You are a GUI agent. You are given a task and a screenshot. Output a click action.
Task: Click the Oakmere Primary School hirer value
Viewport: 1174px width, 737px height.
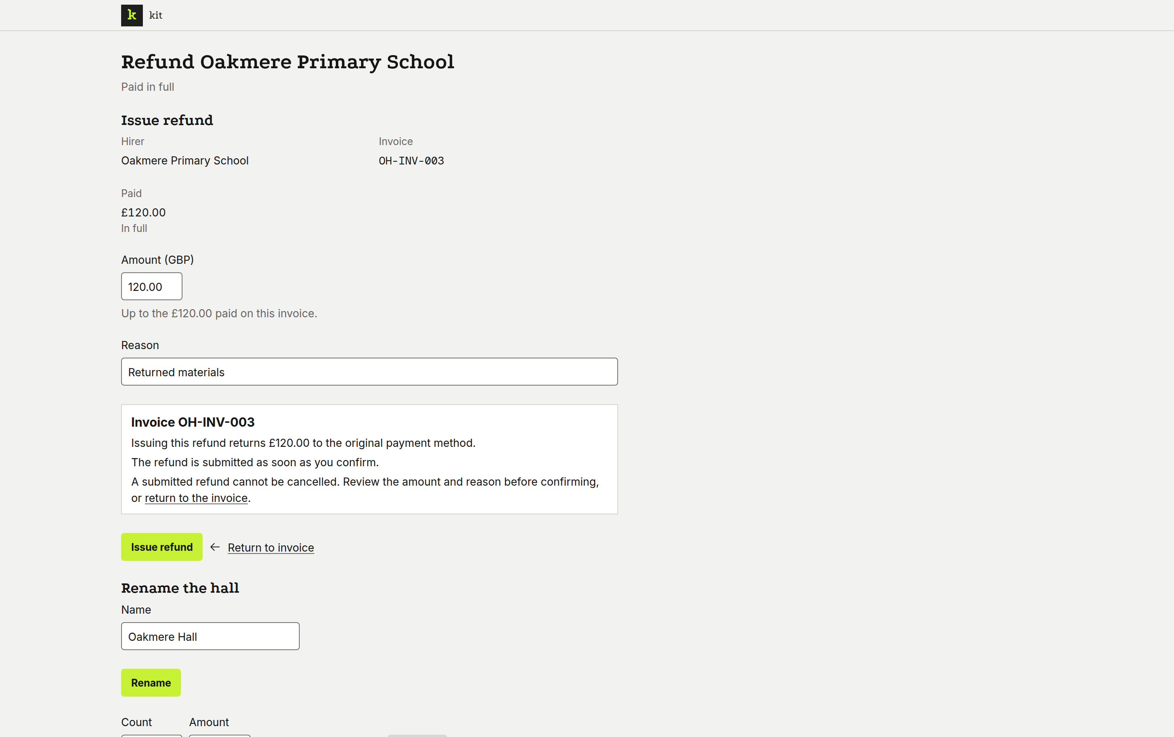tap(185, 161)
